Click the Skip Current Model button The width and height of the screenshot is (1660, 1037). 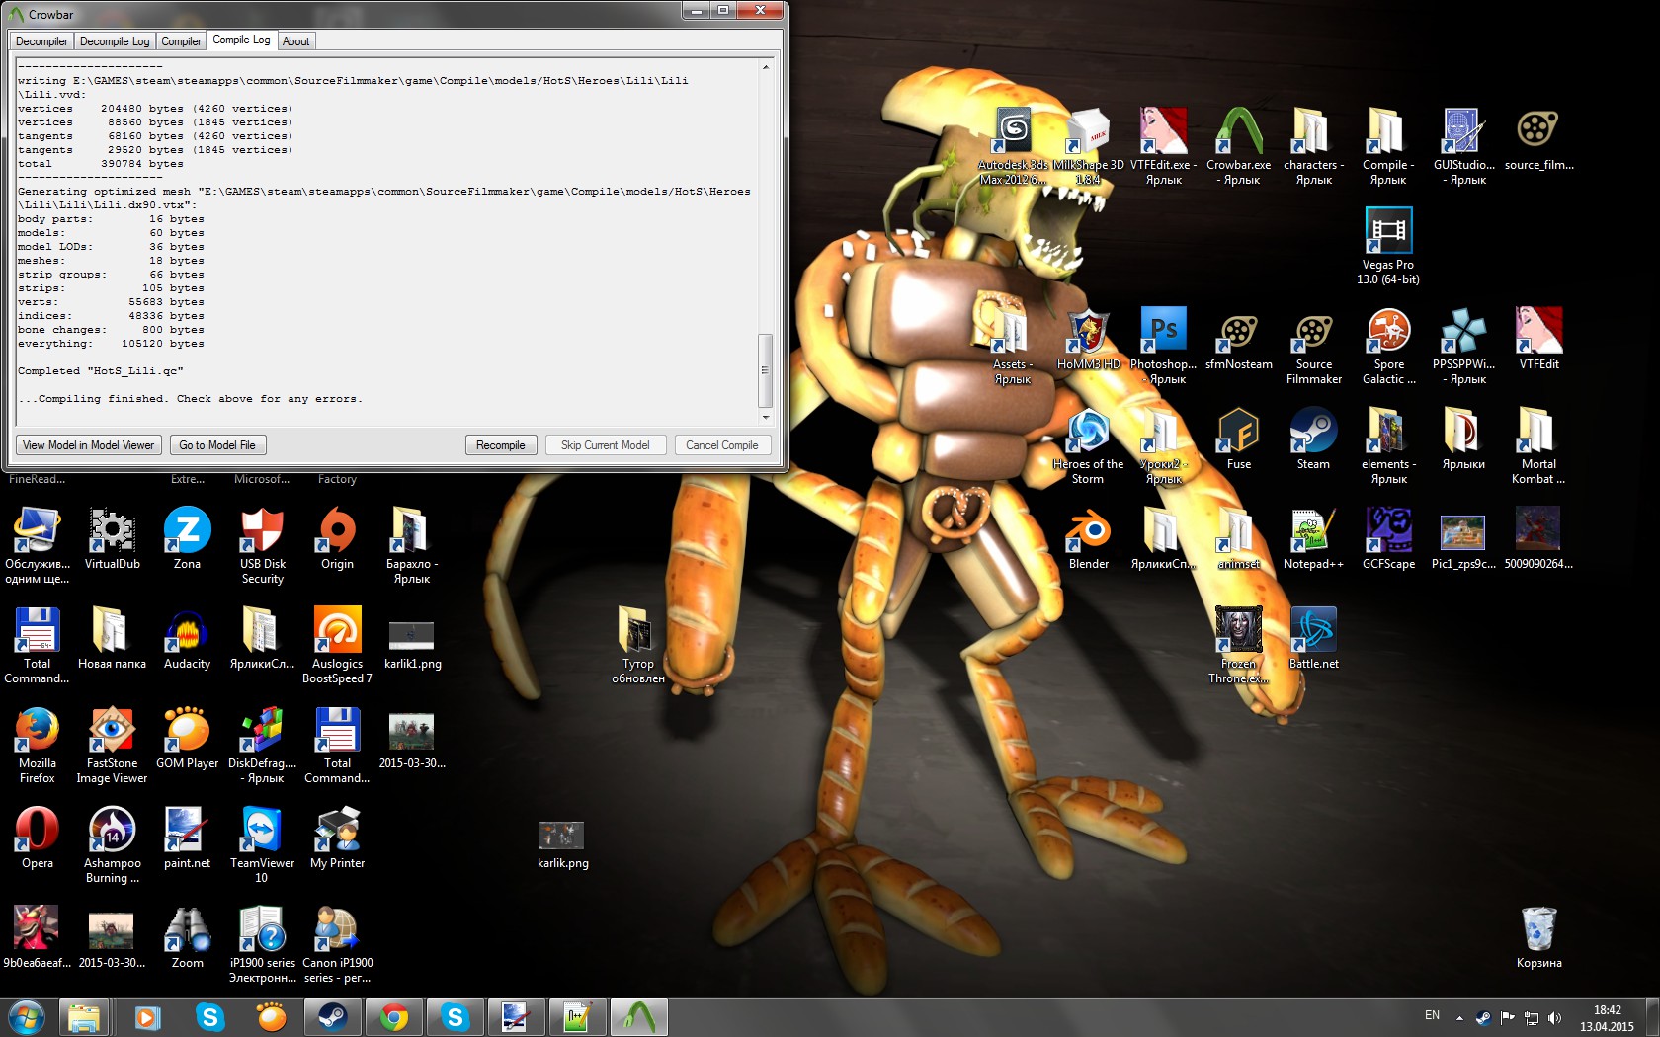[x=606, y=445]
